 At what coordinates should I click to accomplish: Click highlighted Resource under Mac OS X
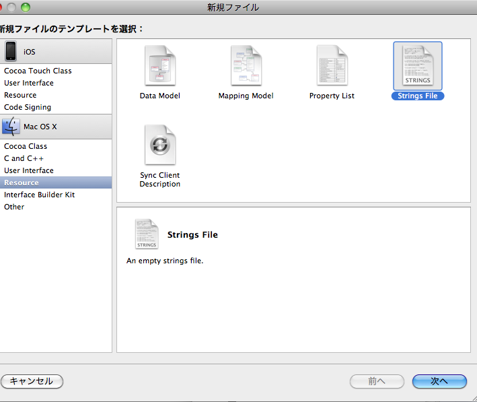[x=56, y=182]
